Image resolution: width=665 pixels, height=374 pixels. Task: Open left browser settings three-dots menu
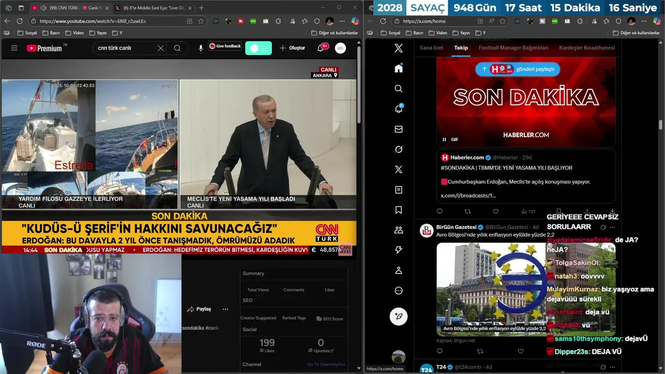coord(342,21)
